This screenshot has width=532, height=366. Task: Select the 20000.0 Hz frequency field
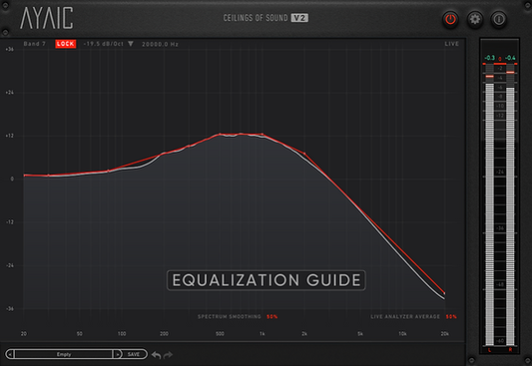[160, 44]
